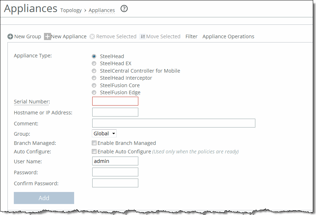This screenshot has height=215, width=316.
Task: Click the Serial Number label link
Action: (x=32, y=102)
